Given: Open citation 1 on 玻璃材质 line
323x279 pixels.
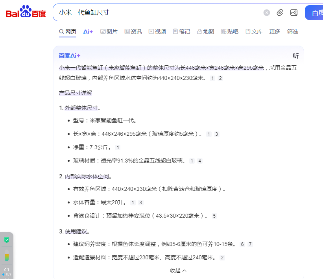Looking at the screenshot, I should pyautogui.click(x=192, y=161).
